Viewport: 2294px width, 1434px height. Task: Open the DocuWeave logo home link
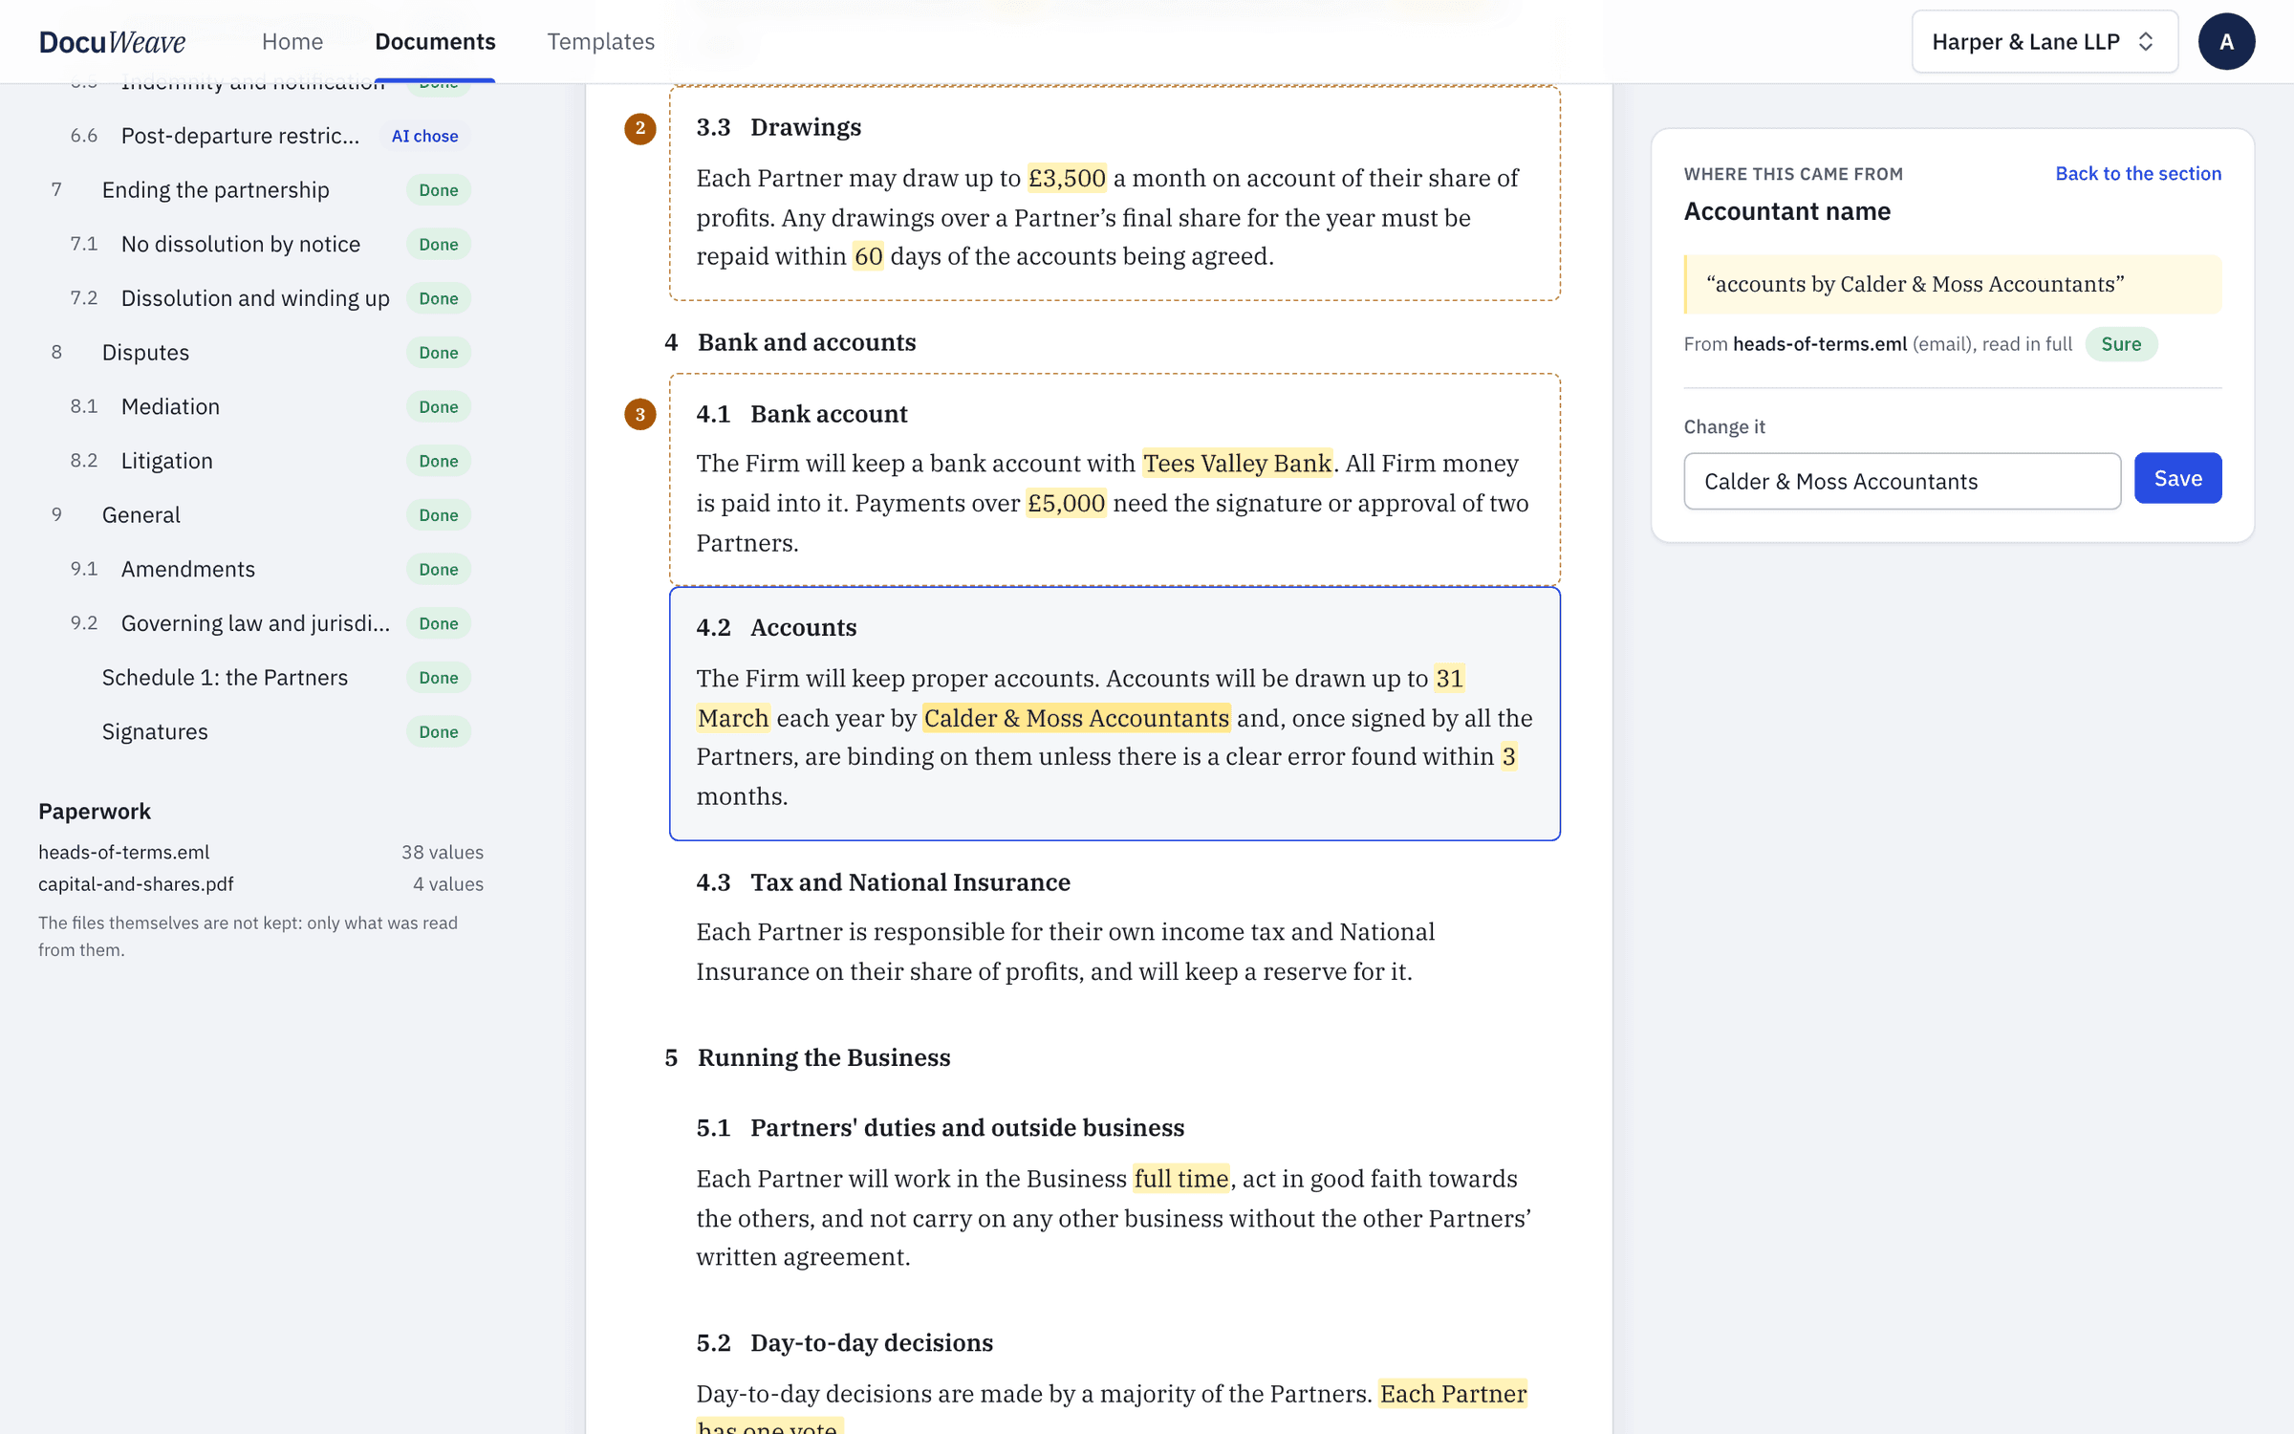point(112,41)
